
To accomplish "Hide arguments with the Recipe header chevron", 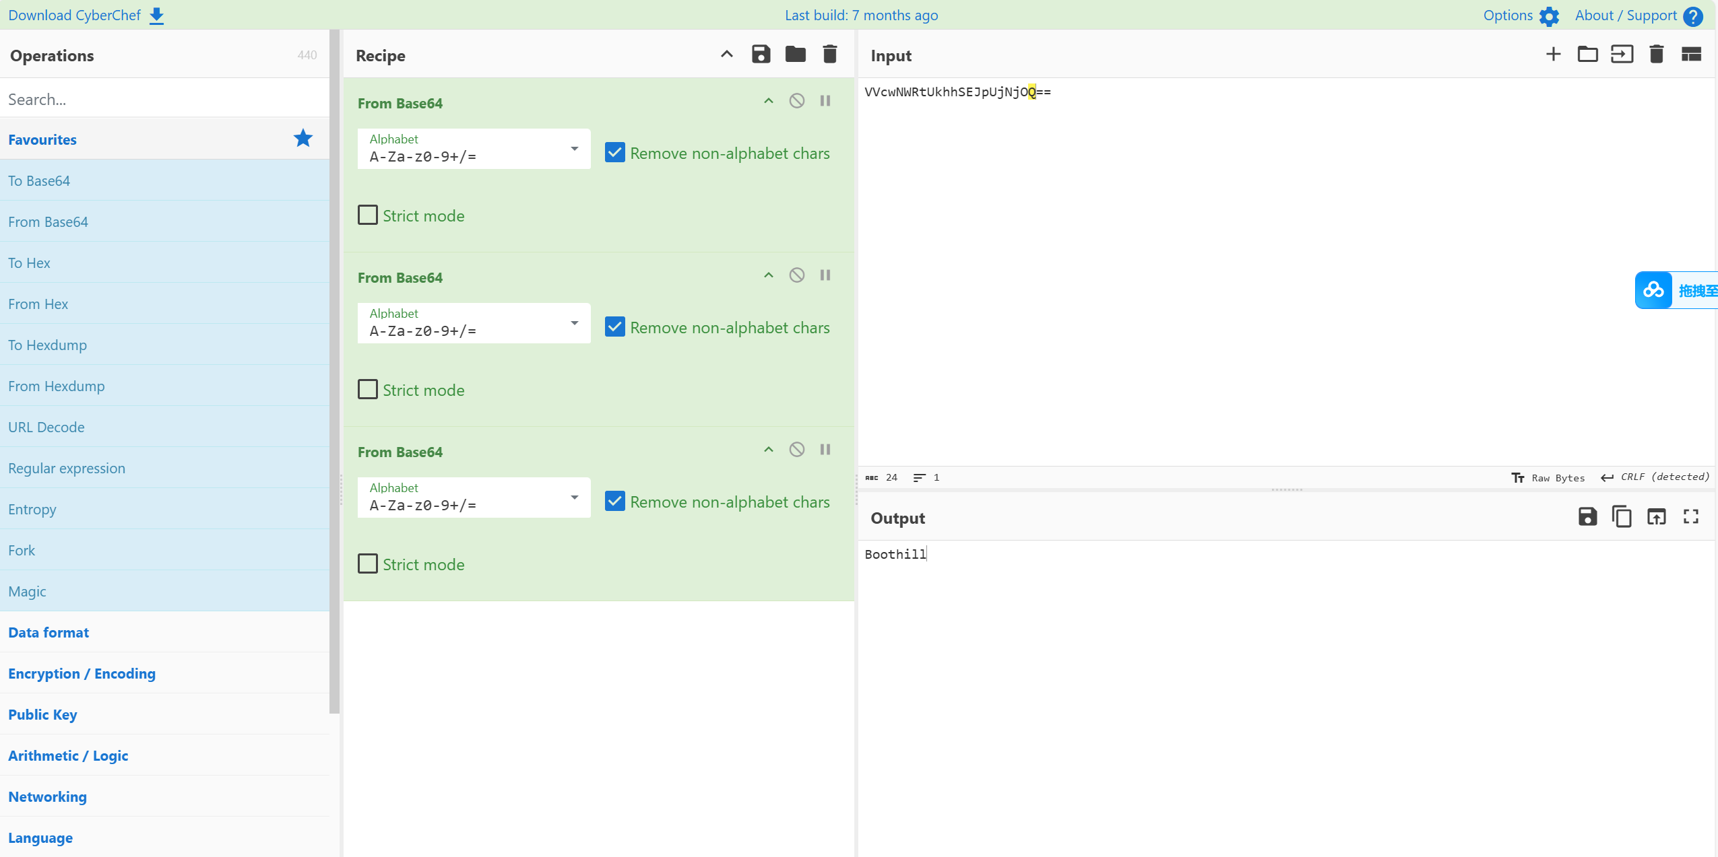I will 726,55.
